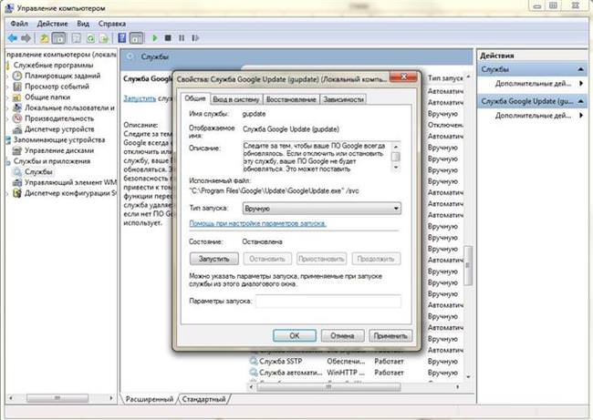The height and width of the screenshot is (420, 593).
Task: Start the service with the green play icon
Action: pos(154,37)
